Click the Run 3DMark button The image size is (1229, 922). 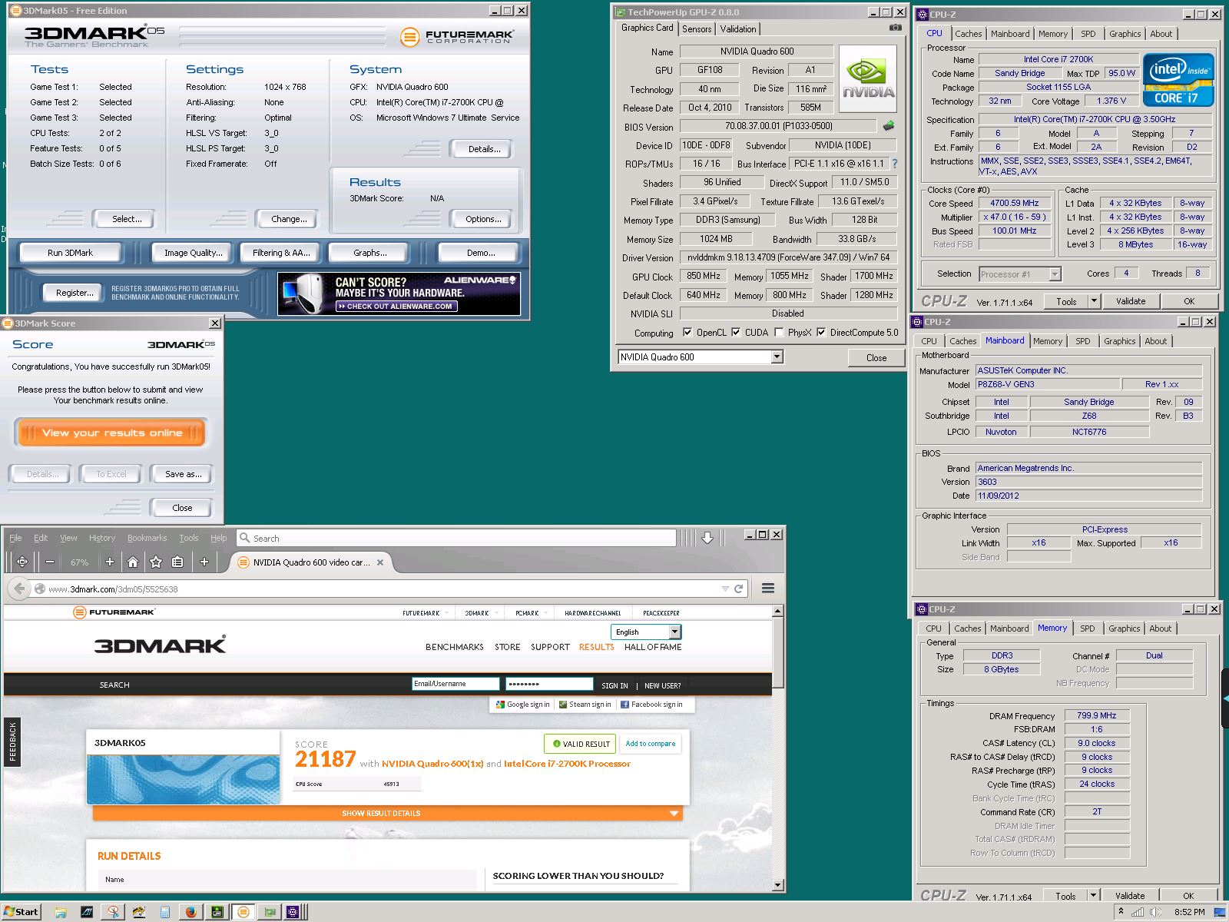pyautogui.click(x=70, y=252)
